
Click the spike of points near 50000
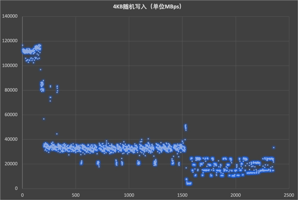(x=185, y=127)
